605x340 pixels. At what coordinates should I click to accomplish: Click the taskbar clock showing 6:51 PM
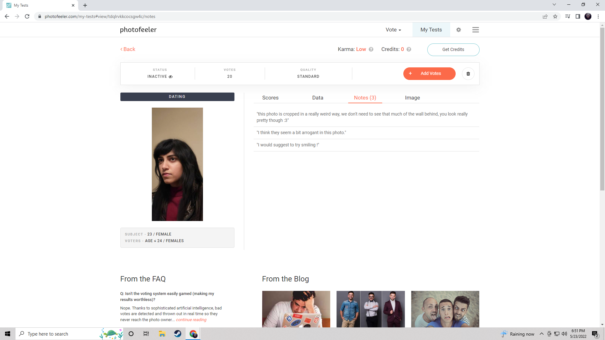click(x=578, y=334)
